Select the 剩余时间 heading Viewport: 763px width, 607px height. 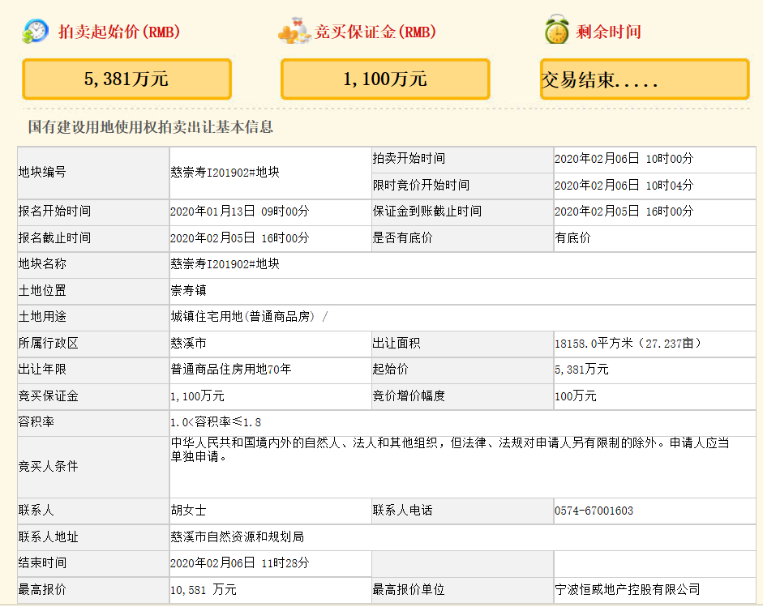(x=608, y=32)
